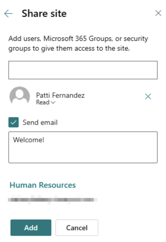This screenshot has width=166, height=242.
Task: Cancel sharing the site
Action: [77, 227]
